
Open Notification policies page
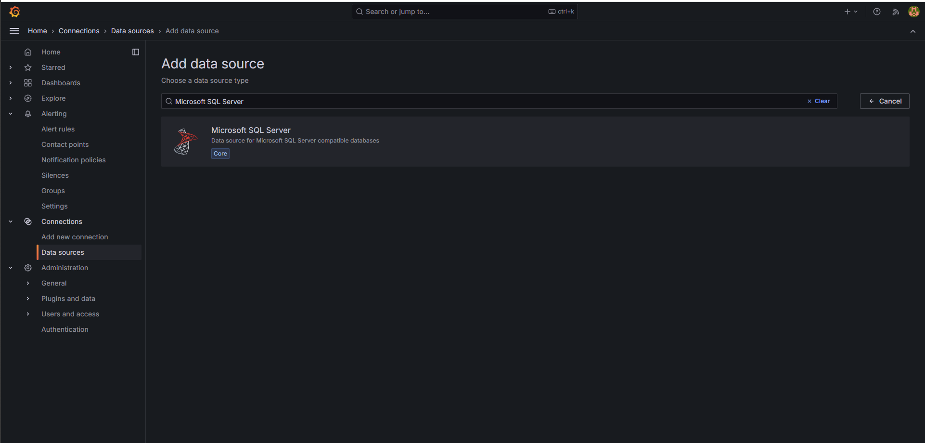pyautogui.click(x=74, y=160)
